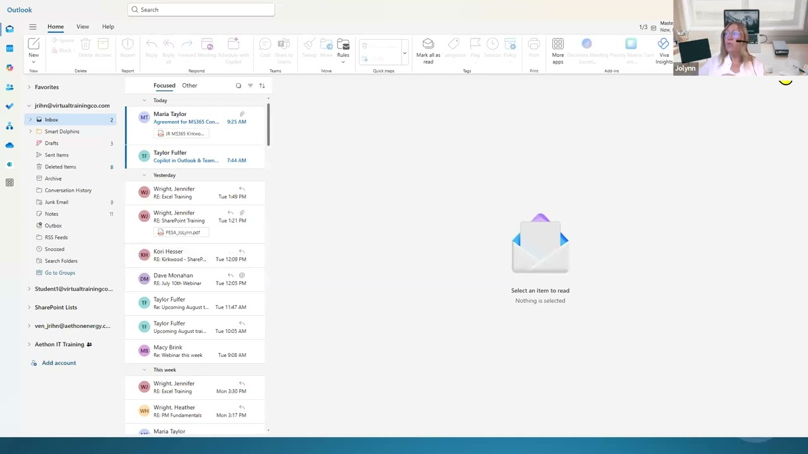Viewport: 808px width, 454px height.
Task: Open the More apps grid in left rail
Action: click(9, 182)
